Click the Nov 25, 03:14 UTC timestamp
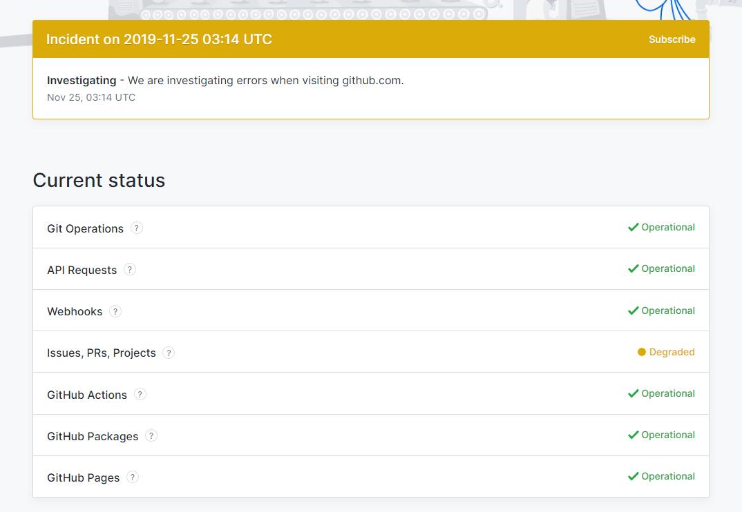Viewport: 742px width, 512px height. [91, 97]
